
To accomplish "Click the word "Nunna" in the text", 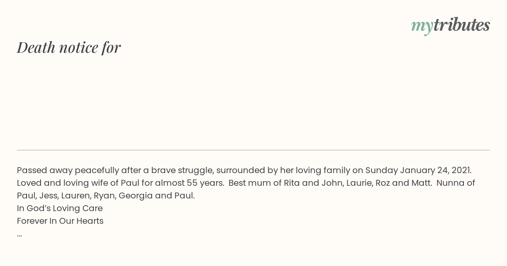I will coord(451,183).
